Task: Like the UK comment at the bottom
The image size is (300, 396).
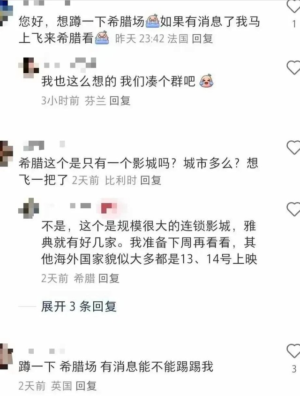Action: click(294, 351)
